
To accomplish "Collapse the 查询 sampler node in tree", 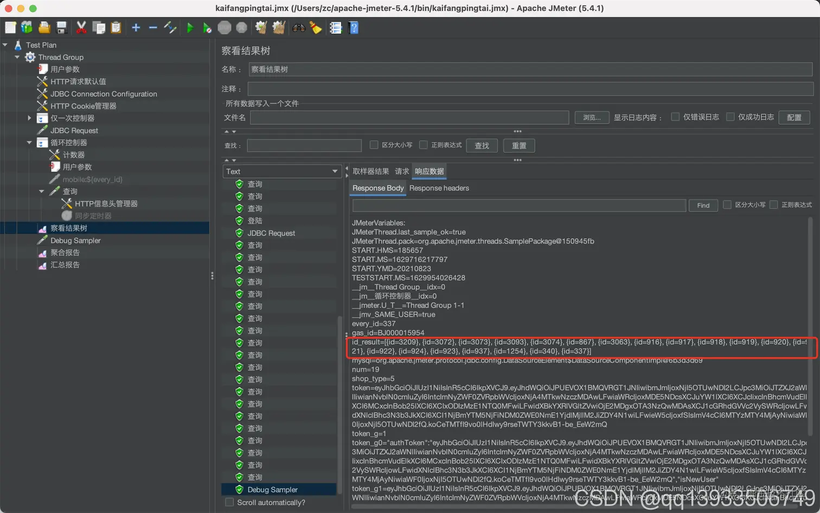I will pos(42,191).
